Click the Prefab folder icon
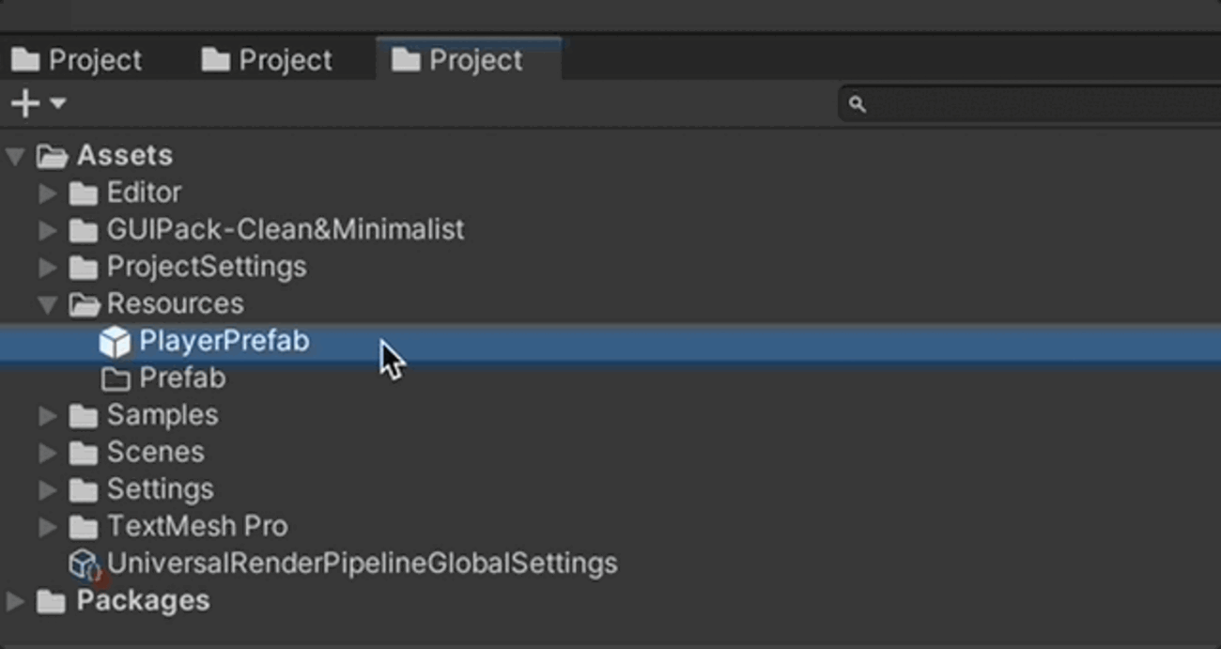The height and width of the screenshot is (649, 1221). click(x=117, y=378)
